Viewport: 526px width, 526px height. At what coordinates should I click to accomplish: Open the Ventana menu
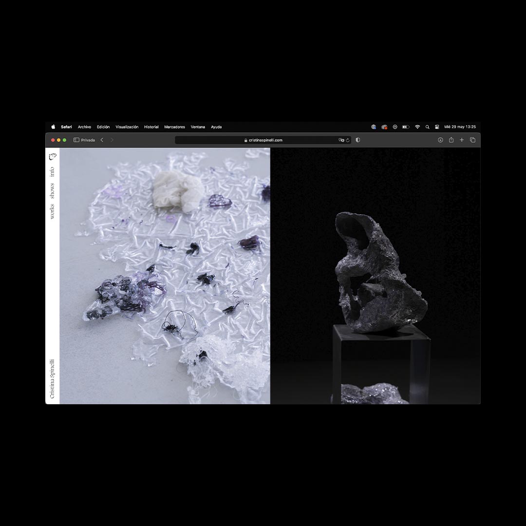coord(198,127)
